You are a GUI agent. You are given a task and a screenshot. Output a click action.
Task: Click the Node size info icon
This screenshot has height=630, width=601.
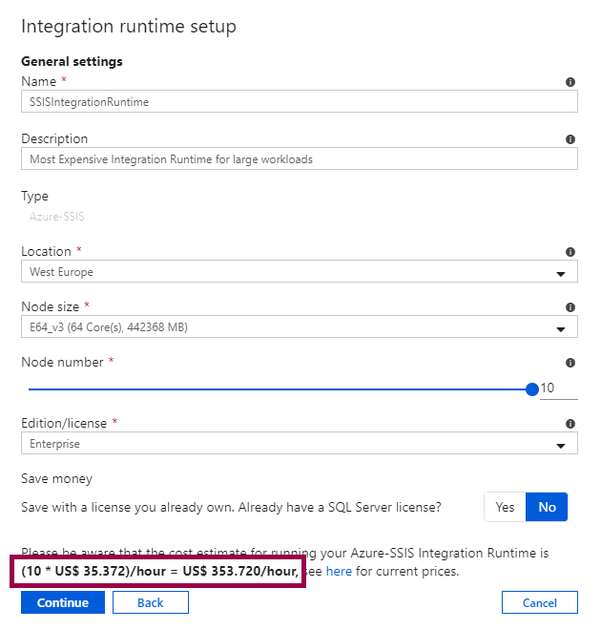[570, 307]
